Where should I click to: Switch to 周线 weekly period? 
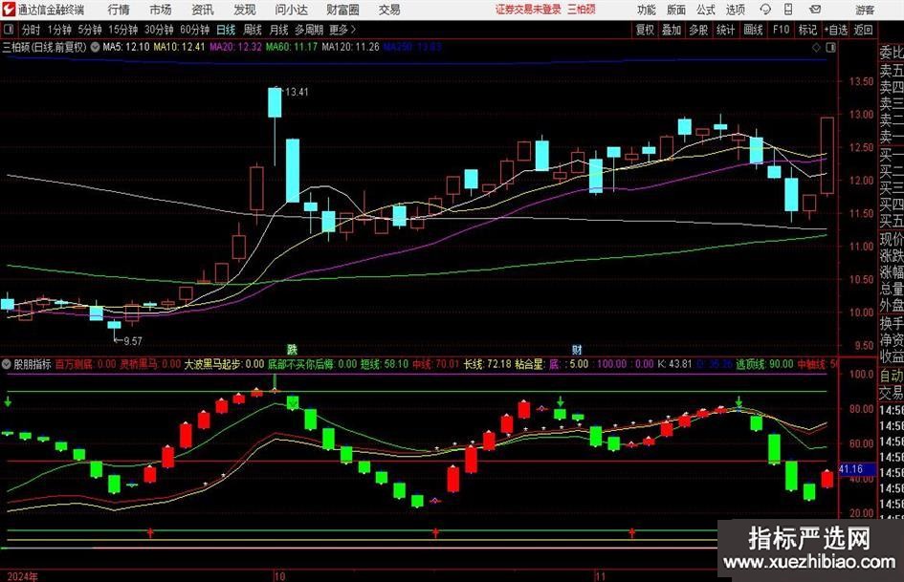(253, 30)
